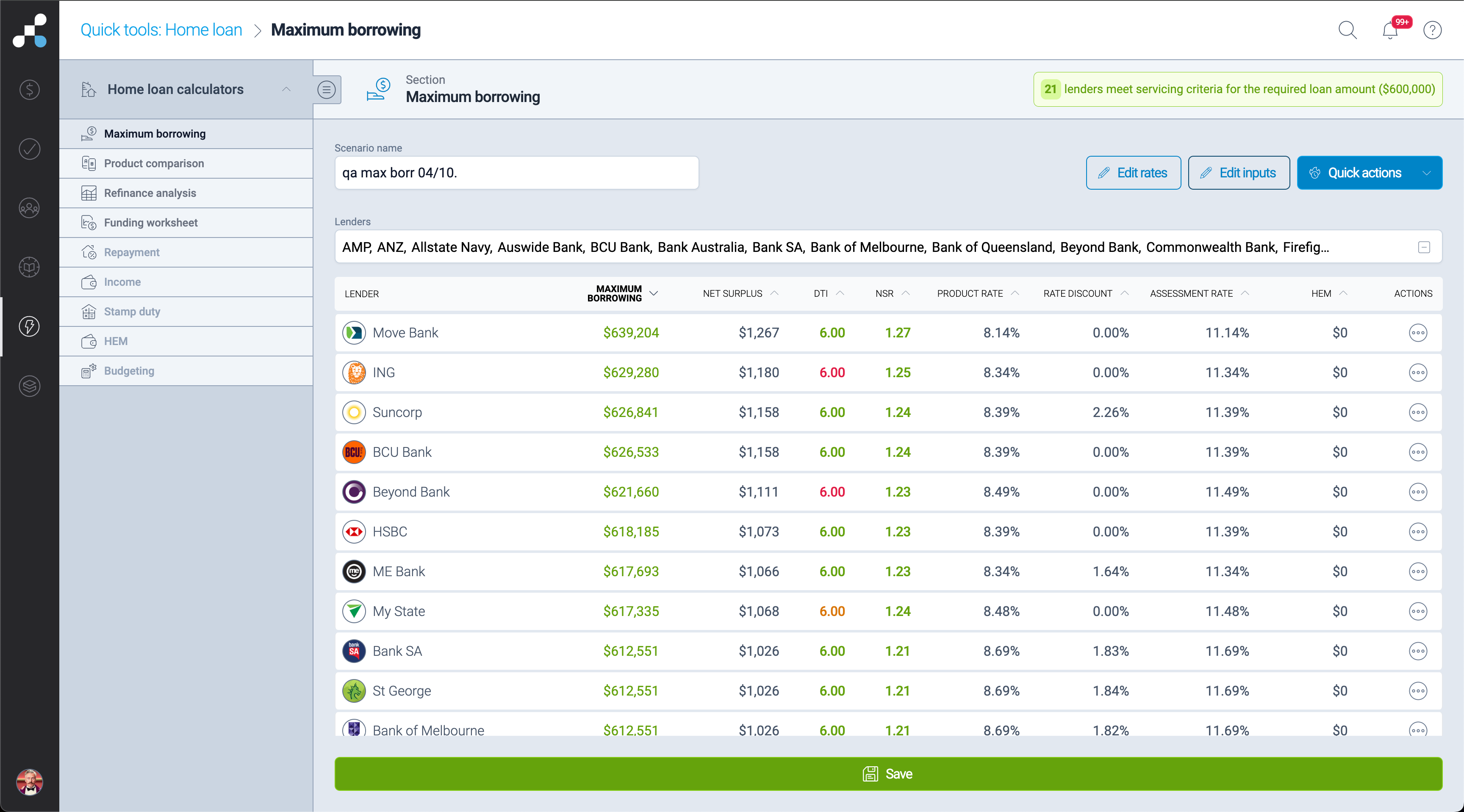
Task: Open Budgeting calculator
Action: [x=186, y=371]
